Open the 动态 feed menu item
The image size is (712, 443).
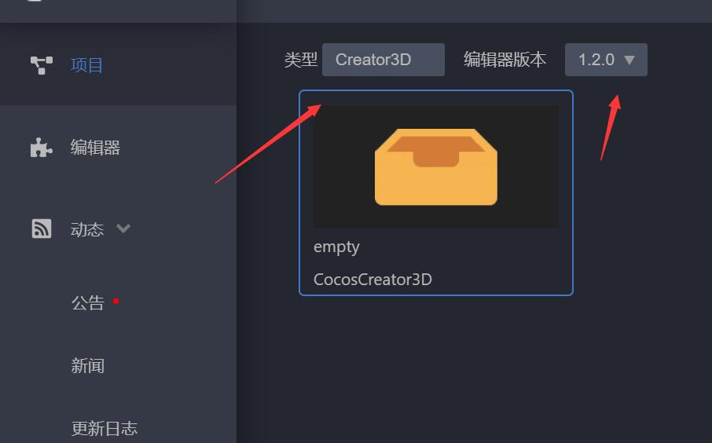86,229
